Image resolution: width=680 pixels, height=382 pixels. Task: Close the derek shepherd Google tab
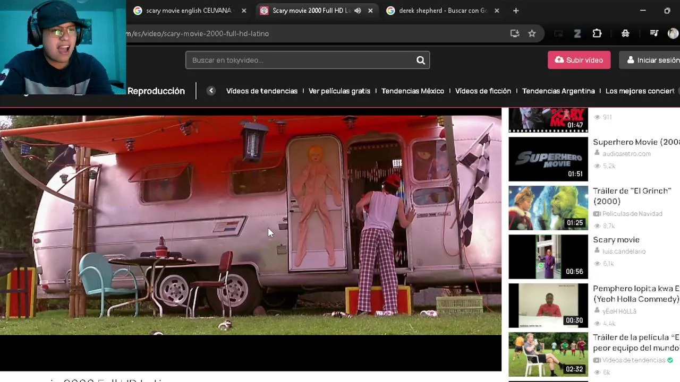point(497,11)
